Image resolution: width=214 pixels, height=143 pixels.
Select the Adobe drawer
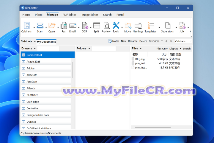(46, 68)
